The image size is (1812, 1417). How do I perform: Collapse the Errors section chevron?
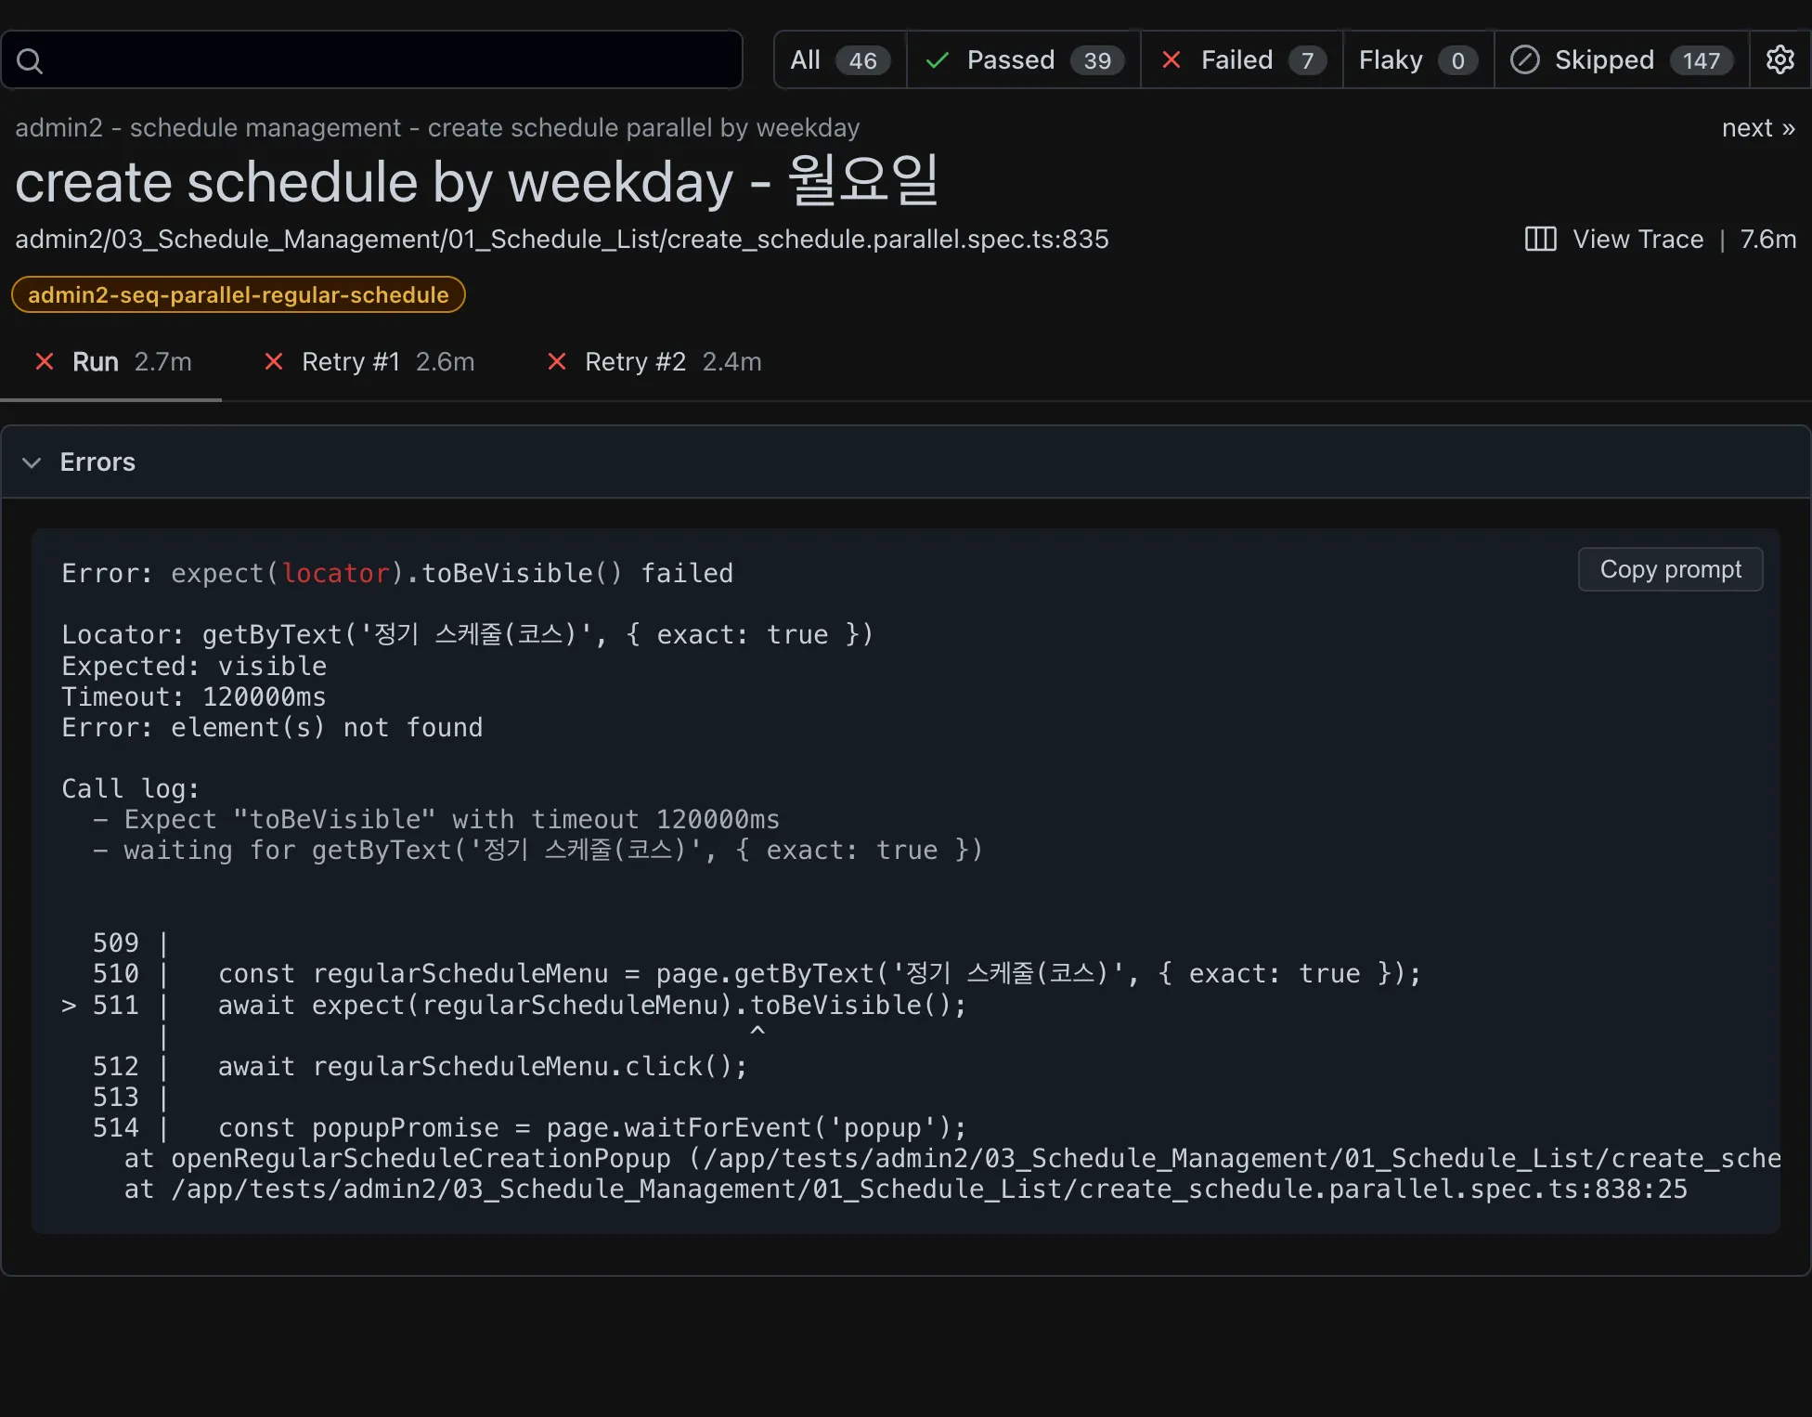tap(32, 462)
